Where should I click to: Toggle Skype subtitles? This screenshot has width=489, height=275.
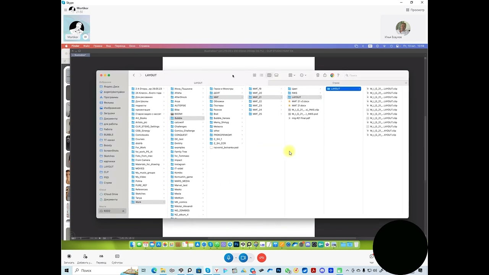(x=117, y=259)
